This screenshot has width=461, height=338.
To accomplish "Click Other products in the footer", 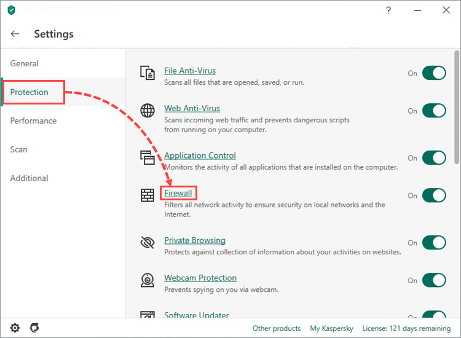I will point(277,328).
